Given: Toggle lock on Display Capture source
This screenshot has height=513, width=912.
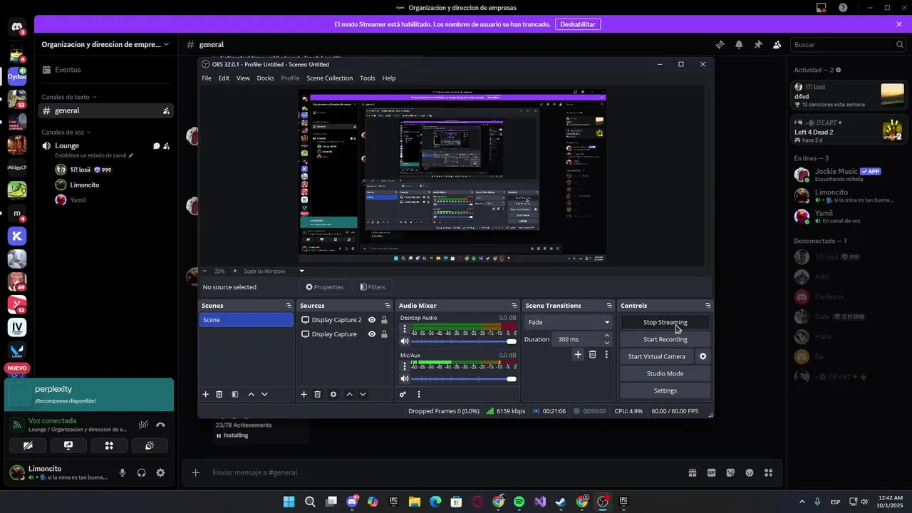Looking at the screenshot, I should tap(385, 334).
